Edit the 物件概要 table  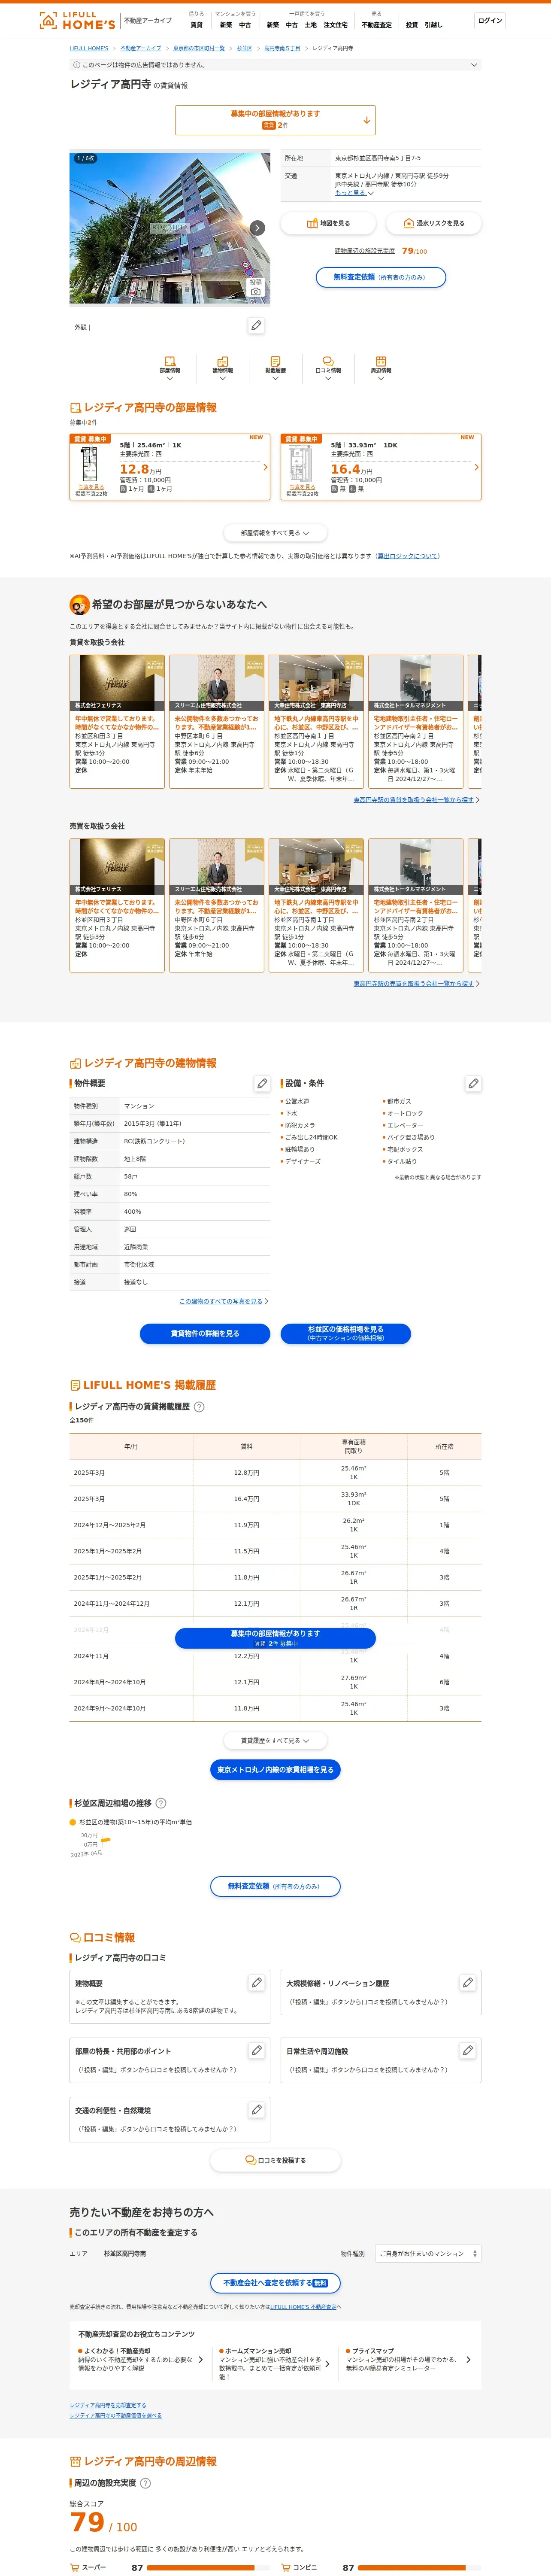(262, 1083)
